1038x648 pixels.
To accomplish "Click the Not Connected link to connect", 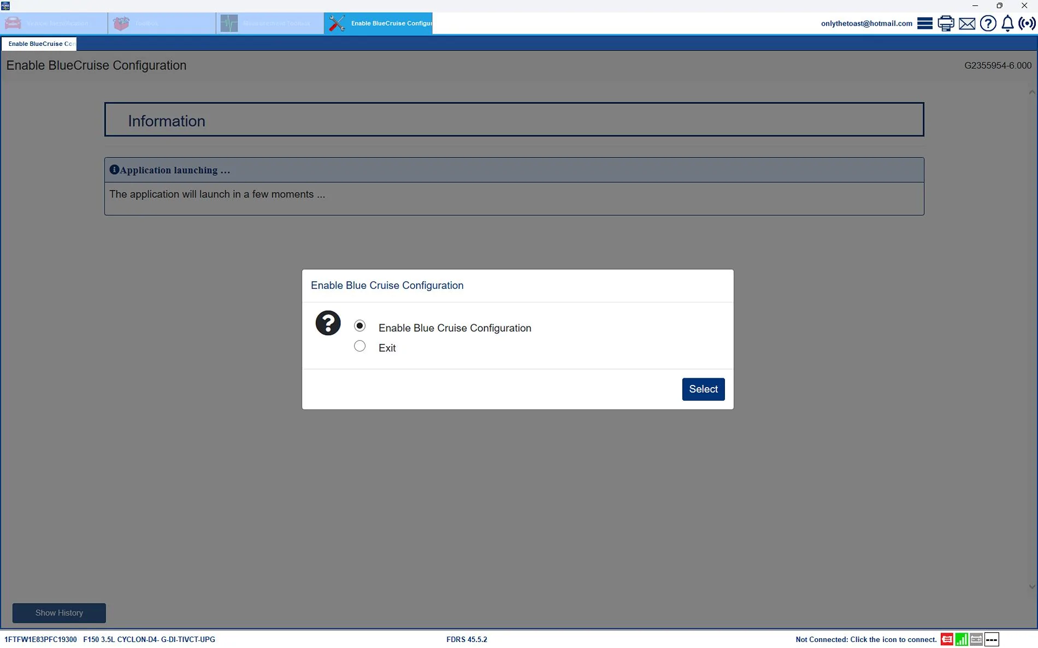I will (x=865, y=639).
